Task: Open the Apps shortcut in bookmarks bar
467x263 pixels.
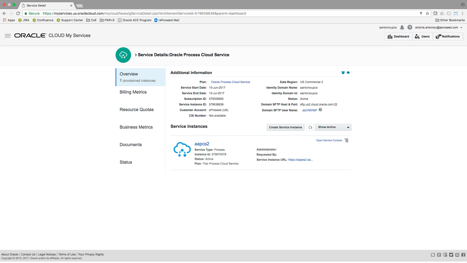Action: coord(9,20)
